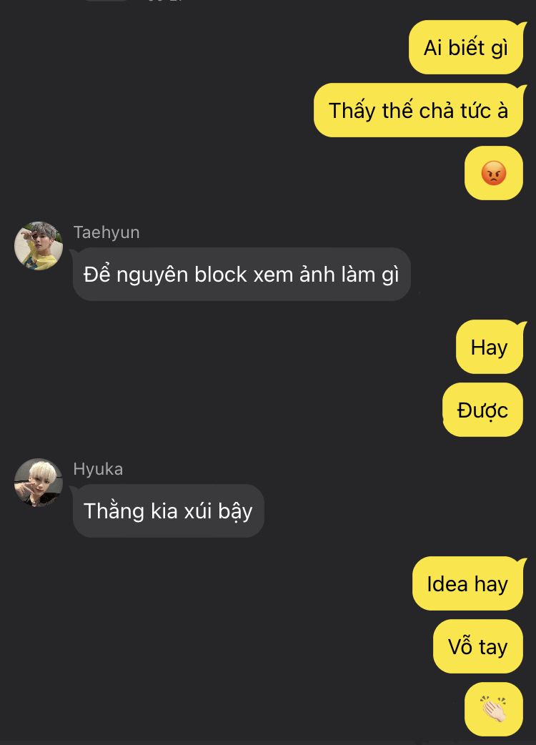Select the 'Được' message bubble
536x745 pixels.
click(483, 410)
